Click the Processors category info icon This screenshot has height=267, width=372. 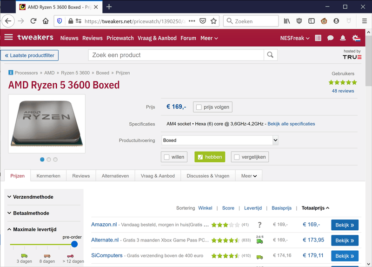[11, 73]
